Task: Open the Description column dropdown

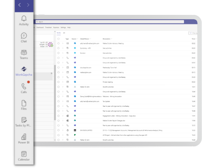Action: 111,39
